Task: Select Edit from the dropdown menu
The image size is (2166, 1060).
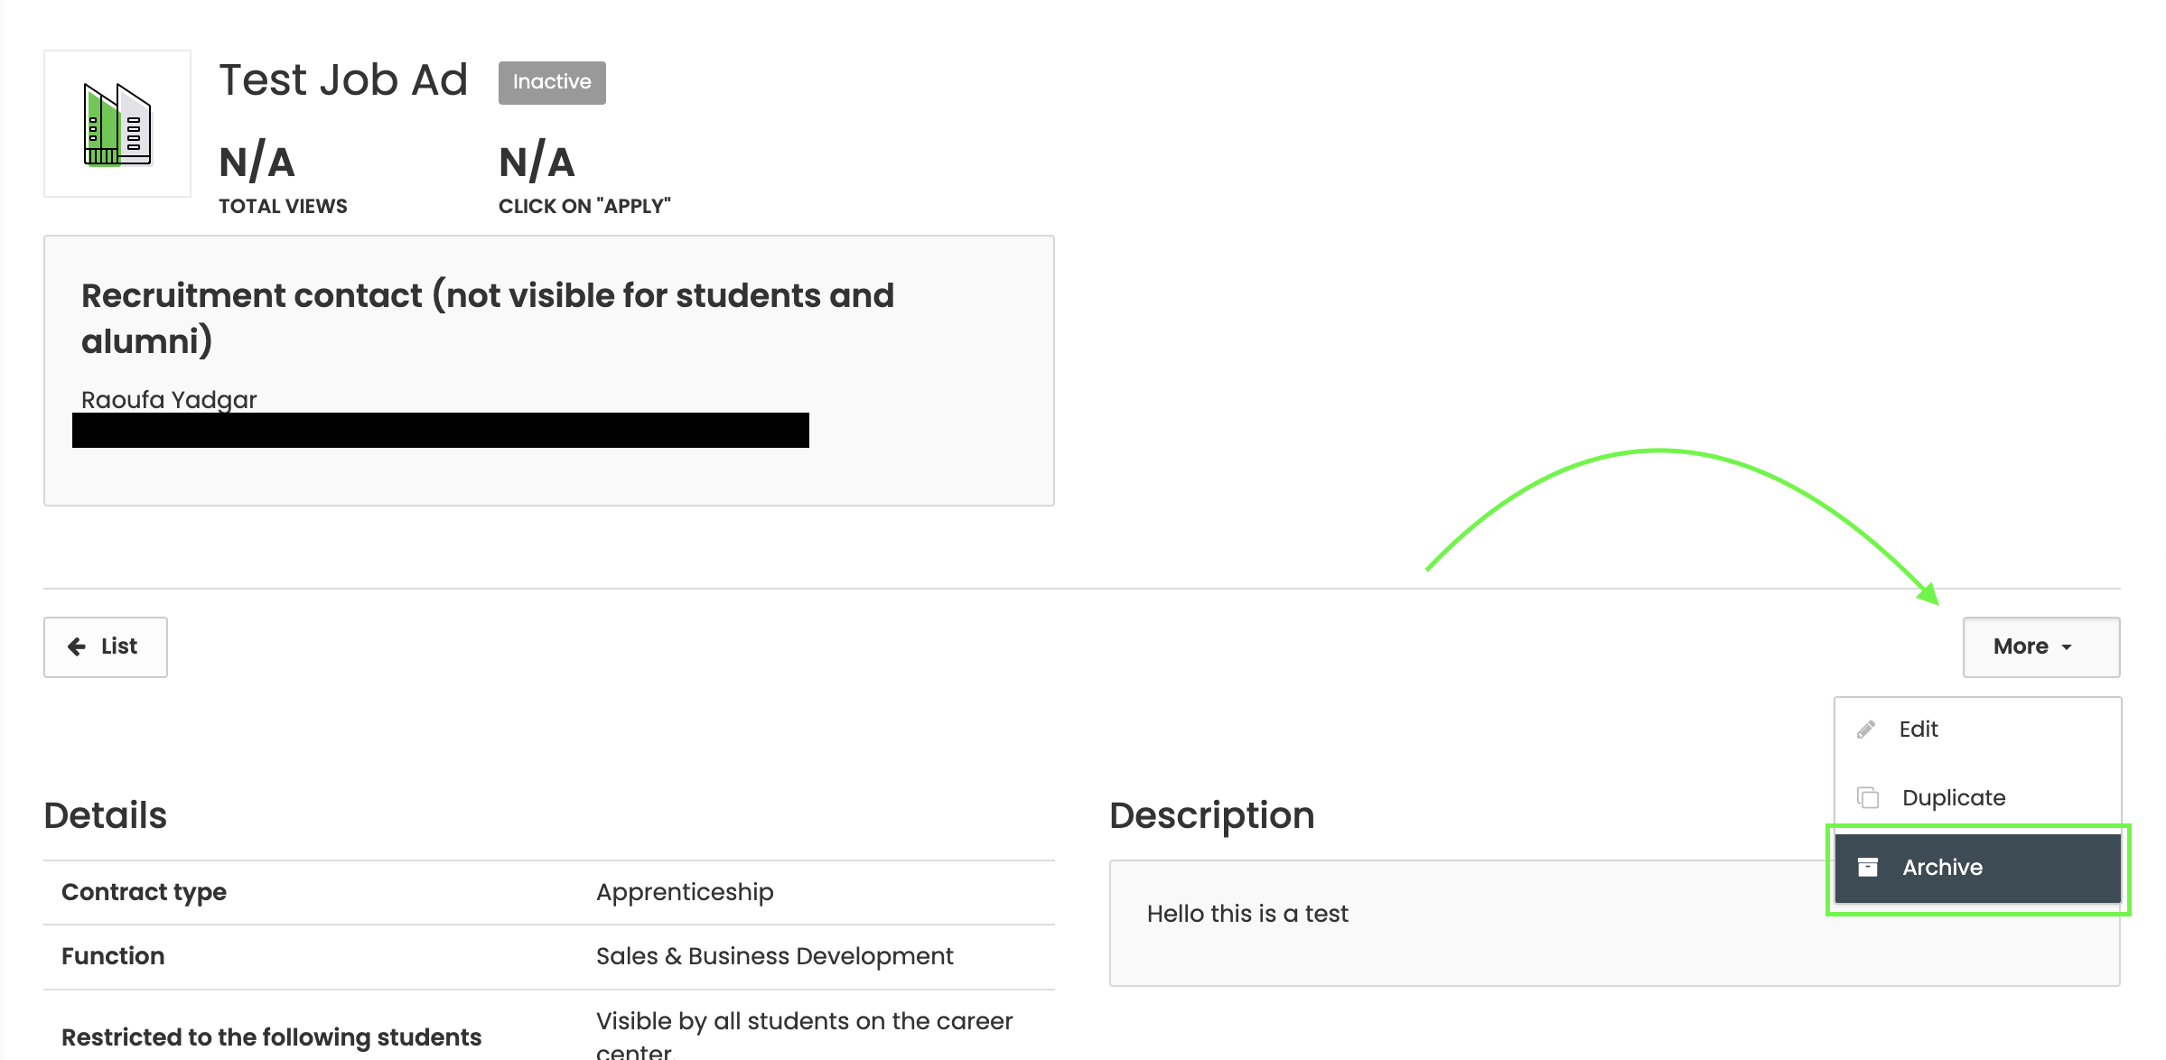Action: coord(1919,730)
